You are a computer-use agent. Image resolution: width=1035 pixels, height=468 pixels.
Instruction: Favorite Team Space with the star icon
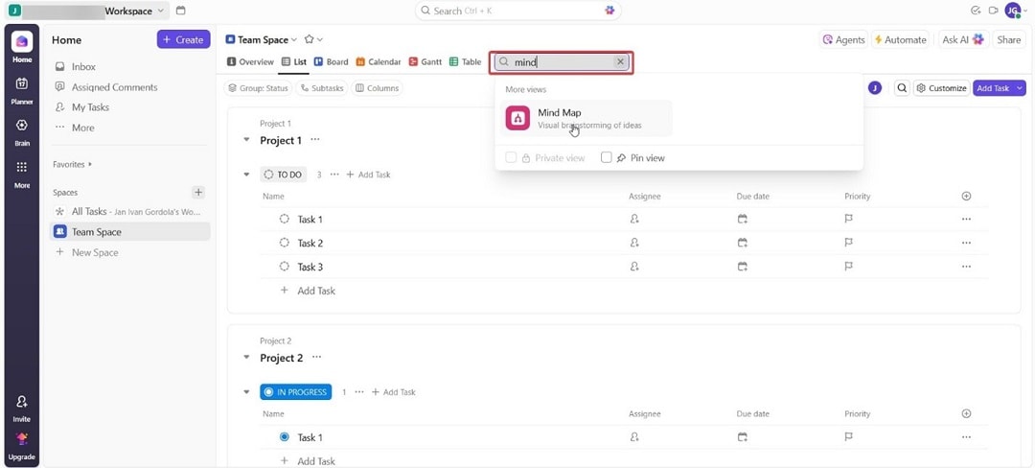[x=309, y=39]
